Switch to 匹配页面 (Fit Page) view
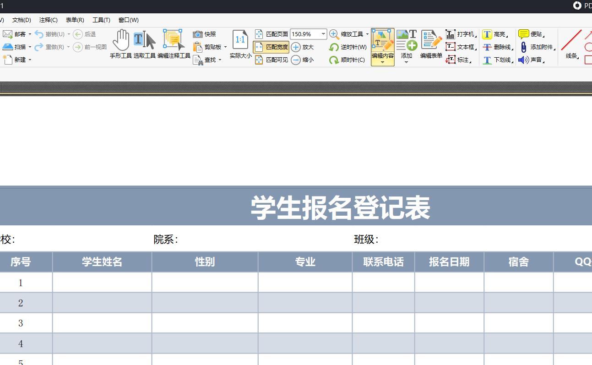Screen dimensions: 592x365 click(273, 34)
